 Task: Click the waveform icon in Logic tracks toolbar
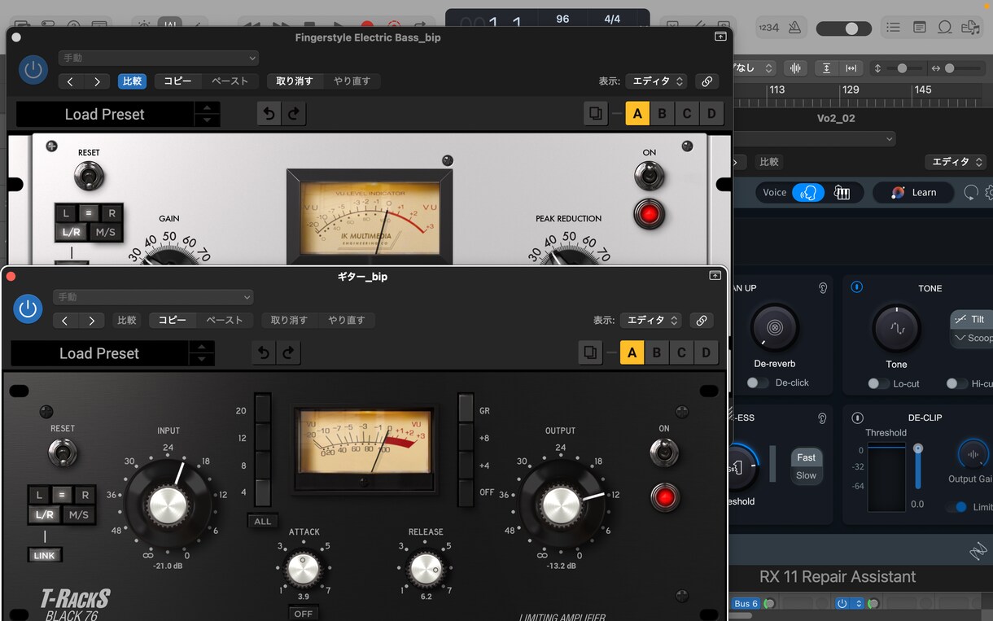coord(795,68)
